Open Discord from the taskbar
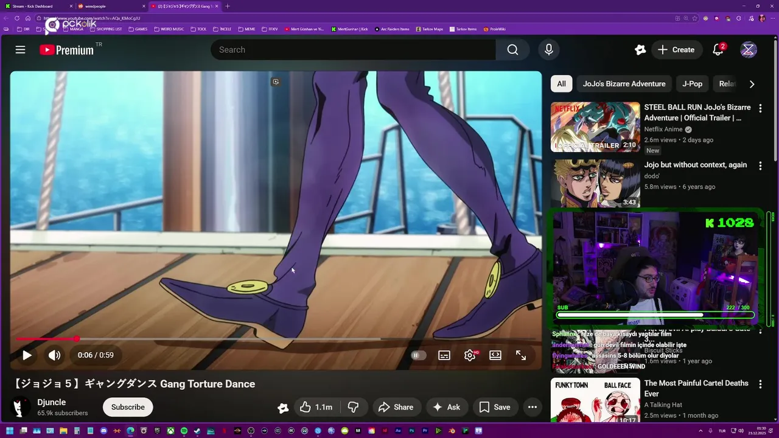The height and width of the screenshot is (438, 779). pos(103,431)
